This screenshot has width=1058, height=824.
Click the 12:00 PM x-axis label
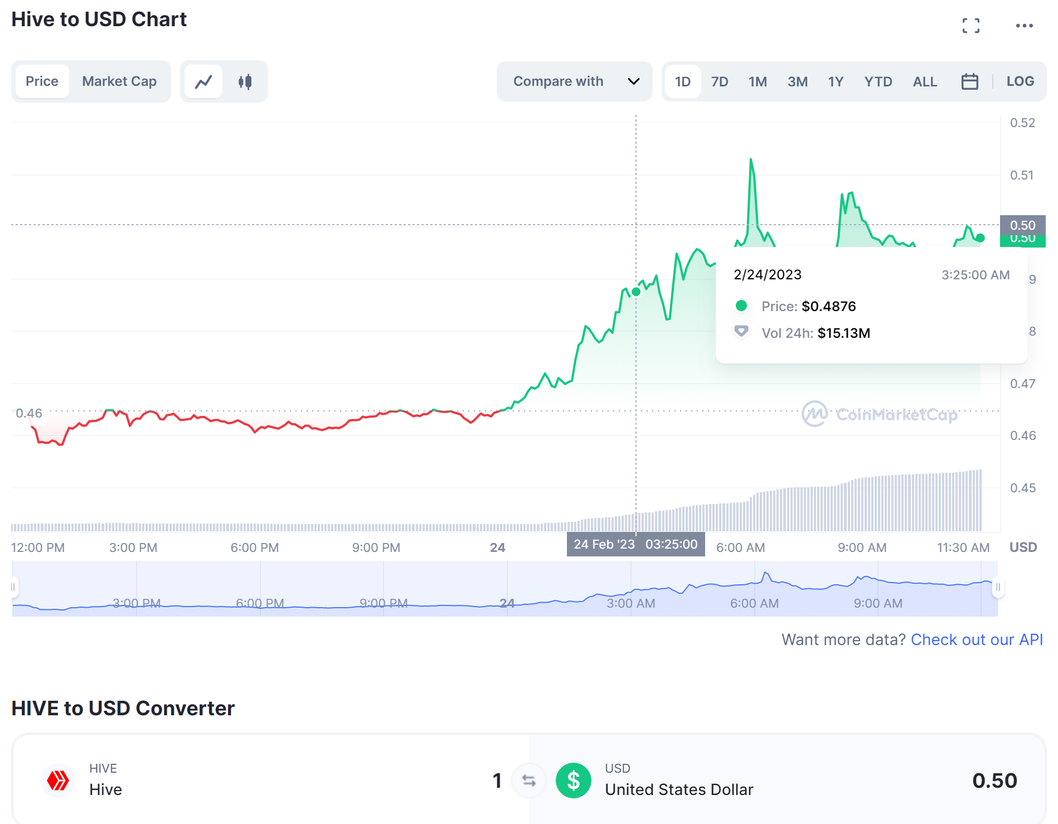pyautogui.click(x=38, y=547)
